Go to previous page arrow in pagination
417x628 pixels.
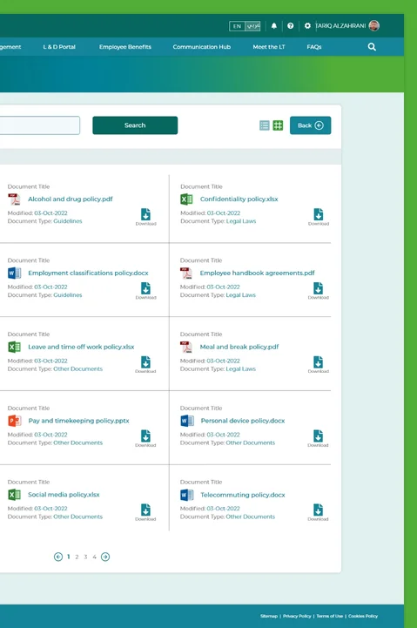[58, 557]
